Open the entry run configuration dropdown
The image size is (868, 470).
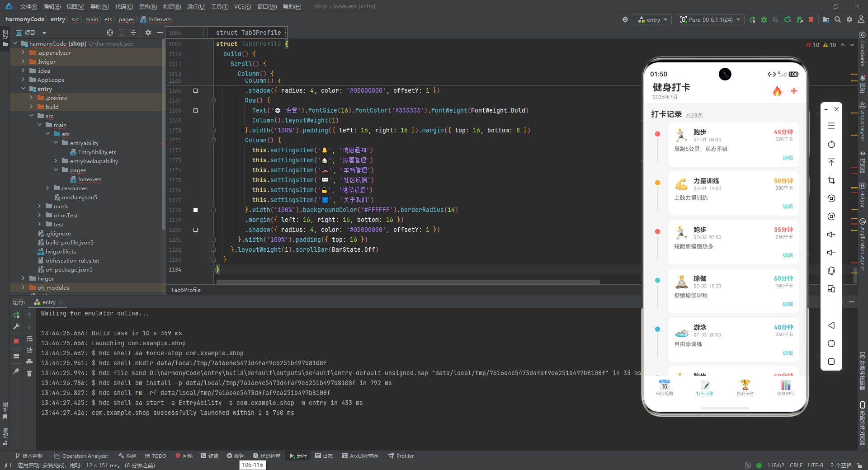653,19
